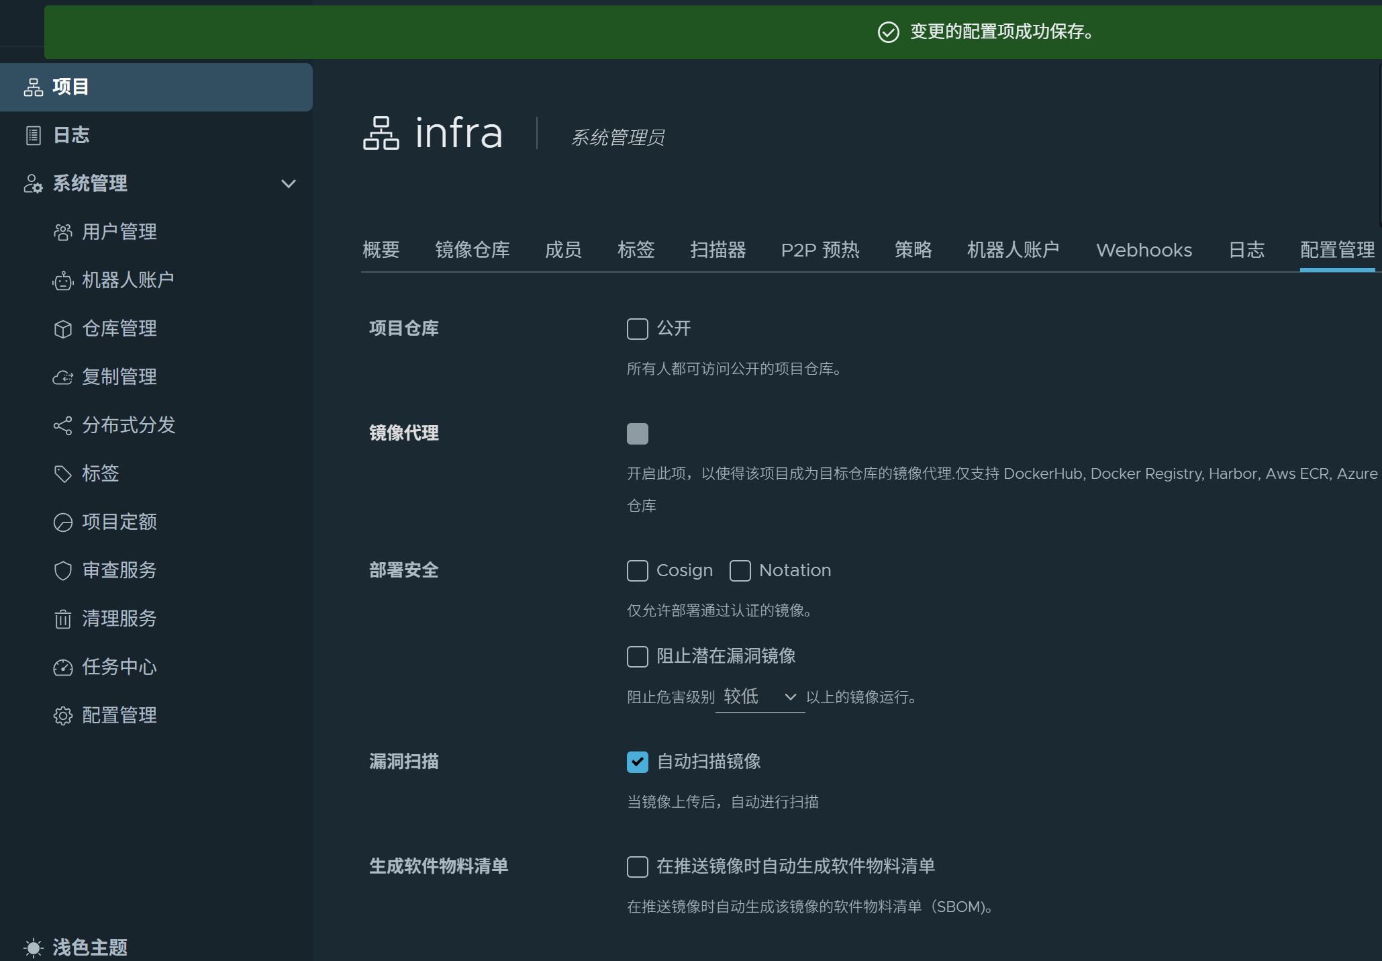The height and width of the screenshot is (961, 1382).
Task: Open the 较低 severity level dropdown
Action: [759, 697]
